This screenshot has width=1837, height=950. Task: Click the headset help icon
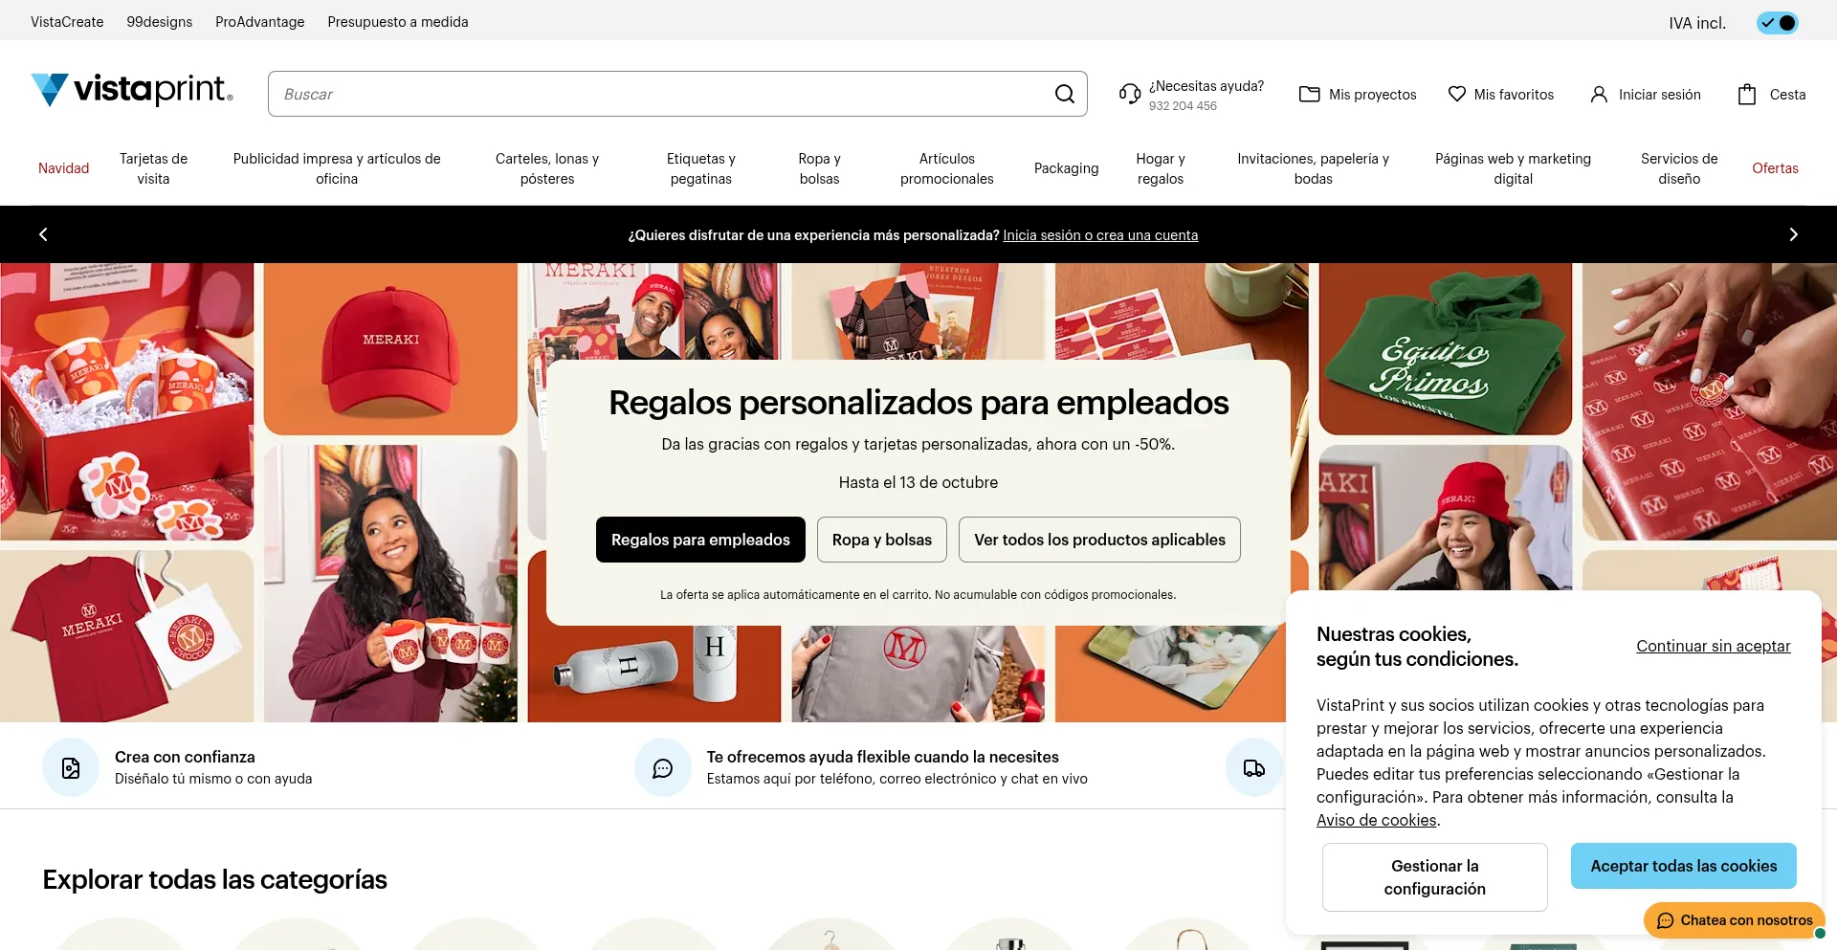coord(1130,94)
